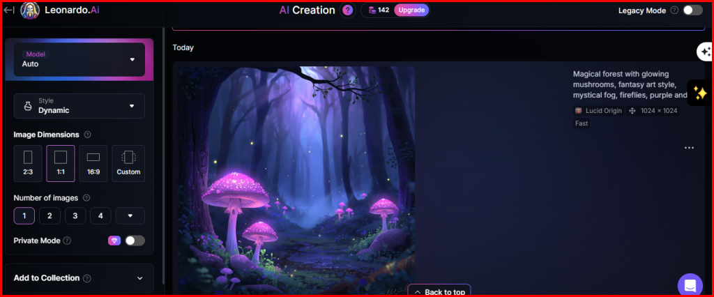The height and width of the screenshot is (297, 714).
Task: Set number of images to 3
Action: point(75,216)
